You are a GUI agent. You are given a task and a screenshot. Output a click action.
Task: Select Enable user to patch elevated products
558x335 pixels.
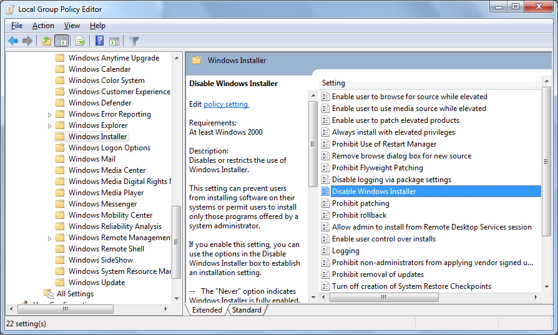(x=395, y=120)
